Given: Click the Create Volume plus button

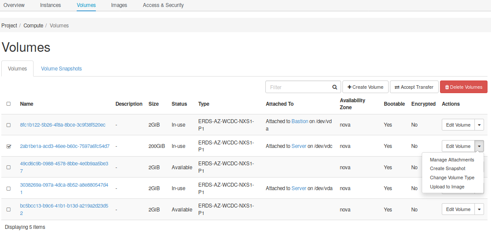Looking at the screenshot, I should (x=365, y=87).
